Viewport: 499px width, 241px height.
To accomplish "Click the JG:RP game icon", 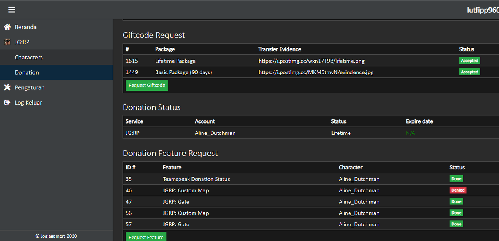I will 7,42.
